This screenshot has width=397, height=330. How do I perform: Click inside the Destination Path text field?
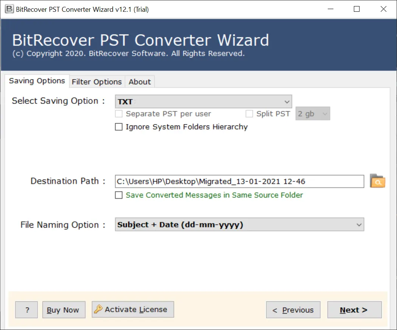coord(239,181)
